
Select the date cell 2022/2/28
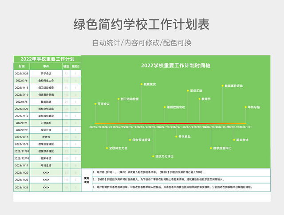pyautogui.click(x=22, y=74)
